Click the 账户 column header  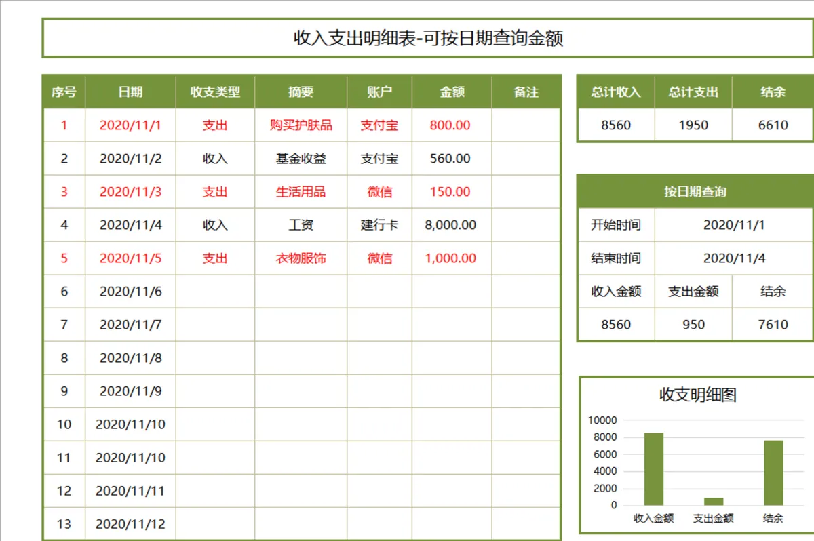380,92
